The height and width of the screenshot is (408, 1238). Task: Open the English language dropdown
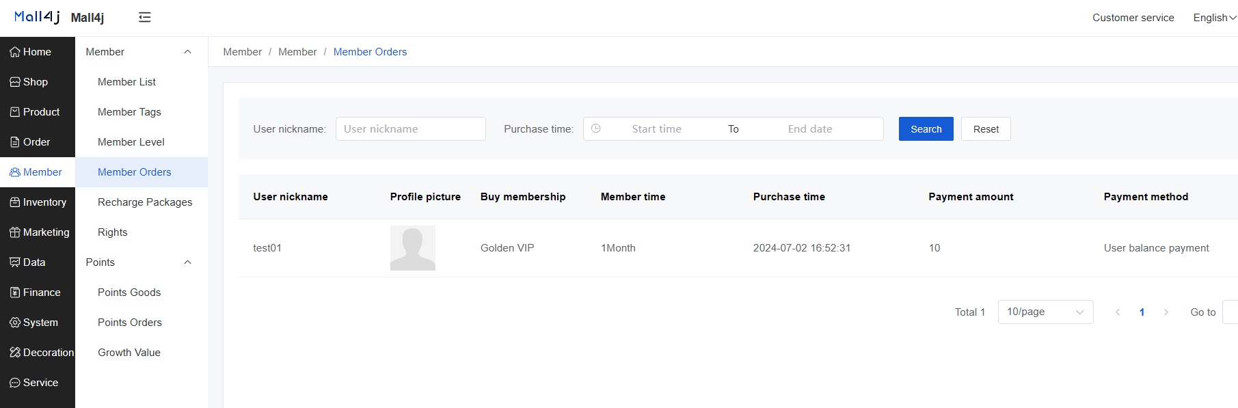[x=1215, y=18]
